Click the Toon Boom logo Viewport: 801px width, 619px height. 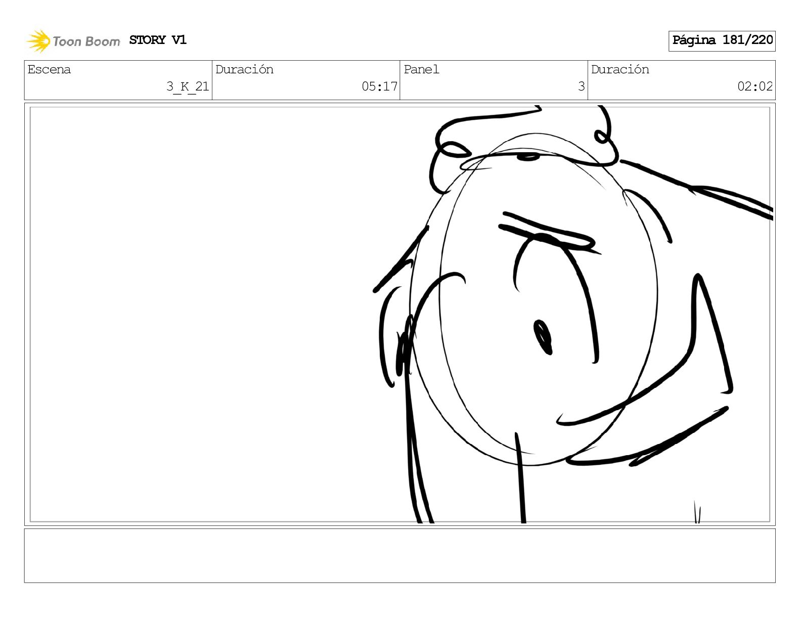coord(73,41)
